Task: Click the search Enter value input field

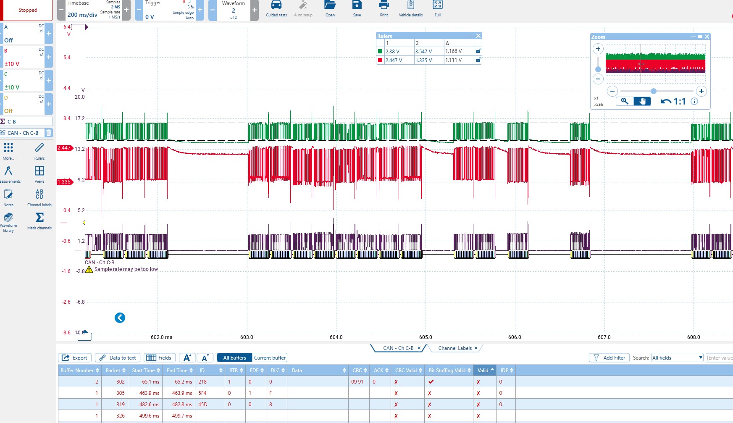Action: click(719, 358)
